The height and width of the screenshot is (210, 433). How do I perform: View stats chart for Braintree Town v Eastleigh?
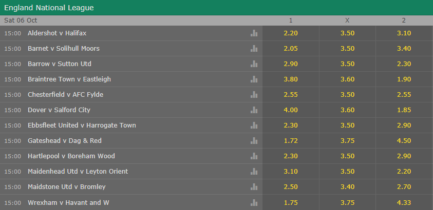pos(254,79)
